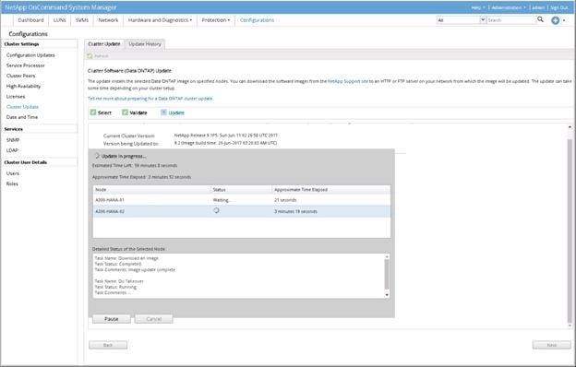576x367 pixels.
Task: Click the Cluster Settings section header
Action: [40, 44]
